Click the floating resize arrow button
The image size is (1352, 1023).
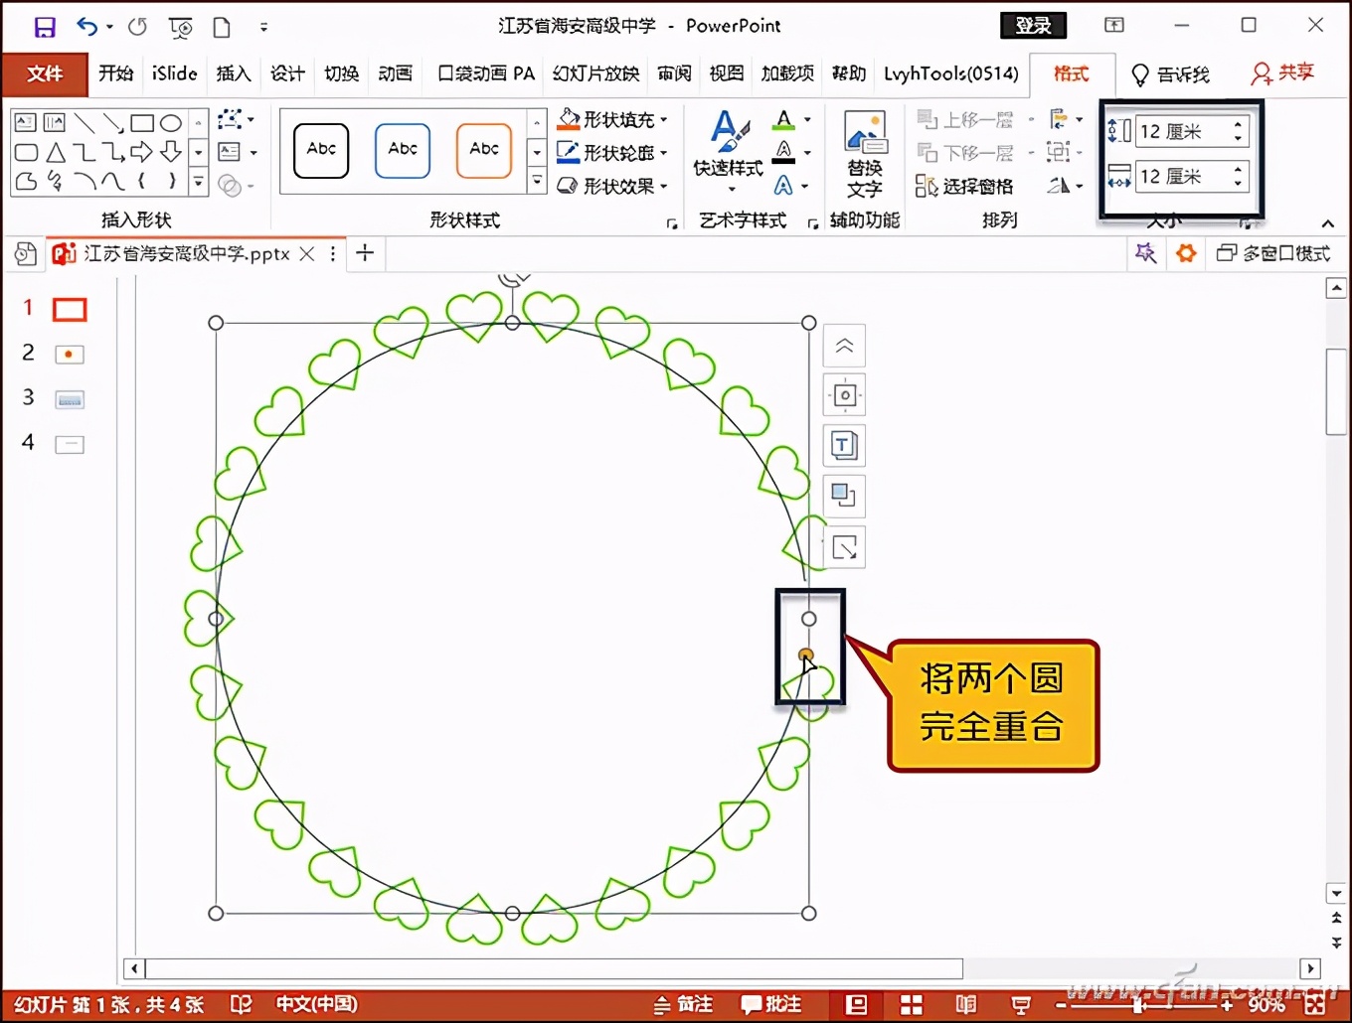844,546
